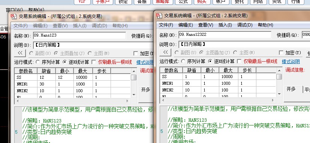Click the title icon of the 09.Hans12322 editor window

[x=159, y=16]
